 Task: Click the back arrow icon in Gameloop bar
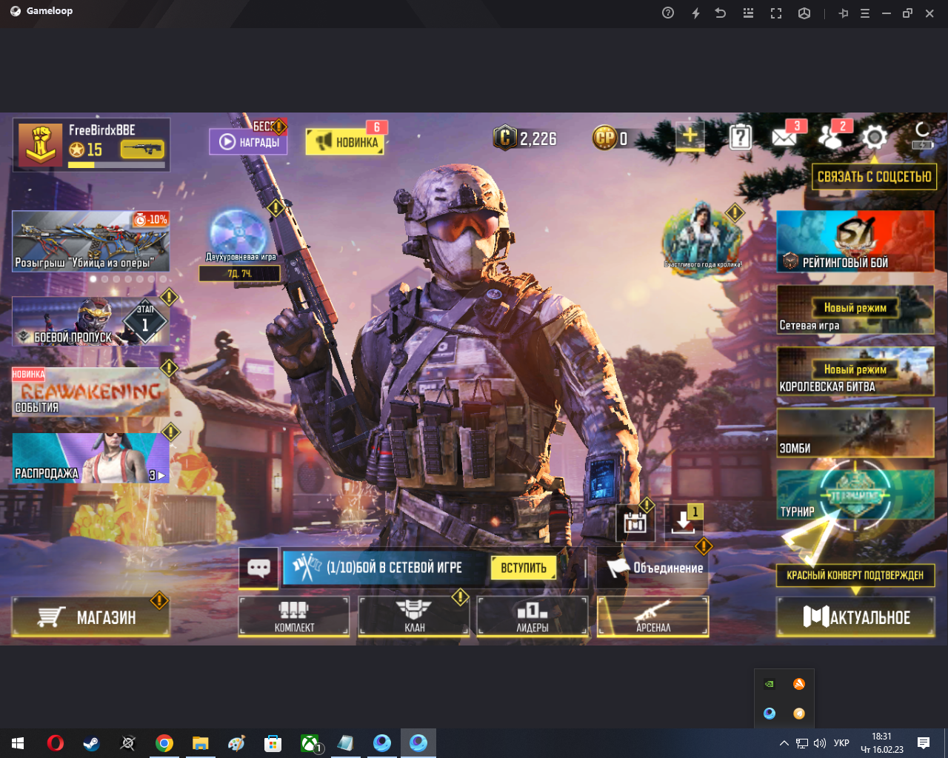721,13
